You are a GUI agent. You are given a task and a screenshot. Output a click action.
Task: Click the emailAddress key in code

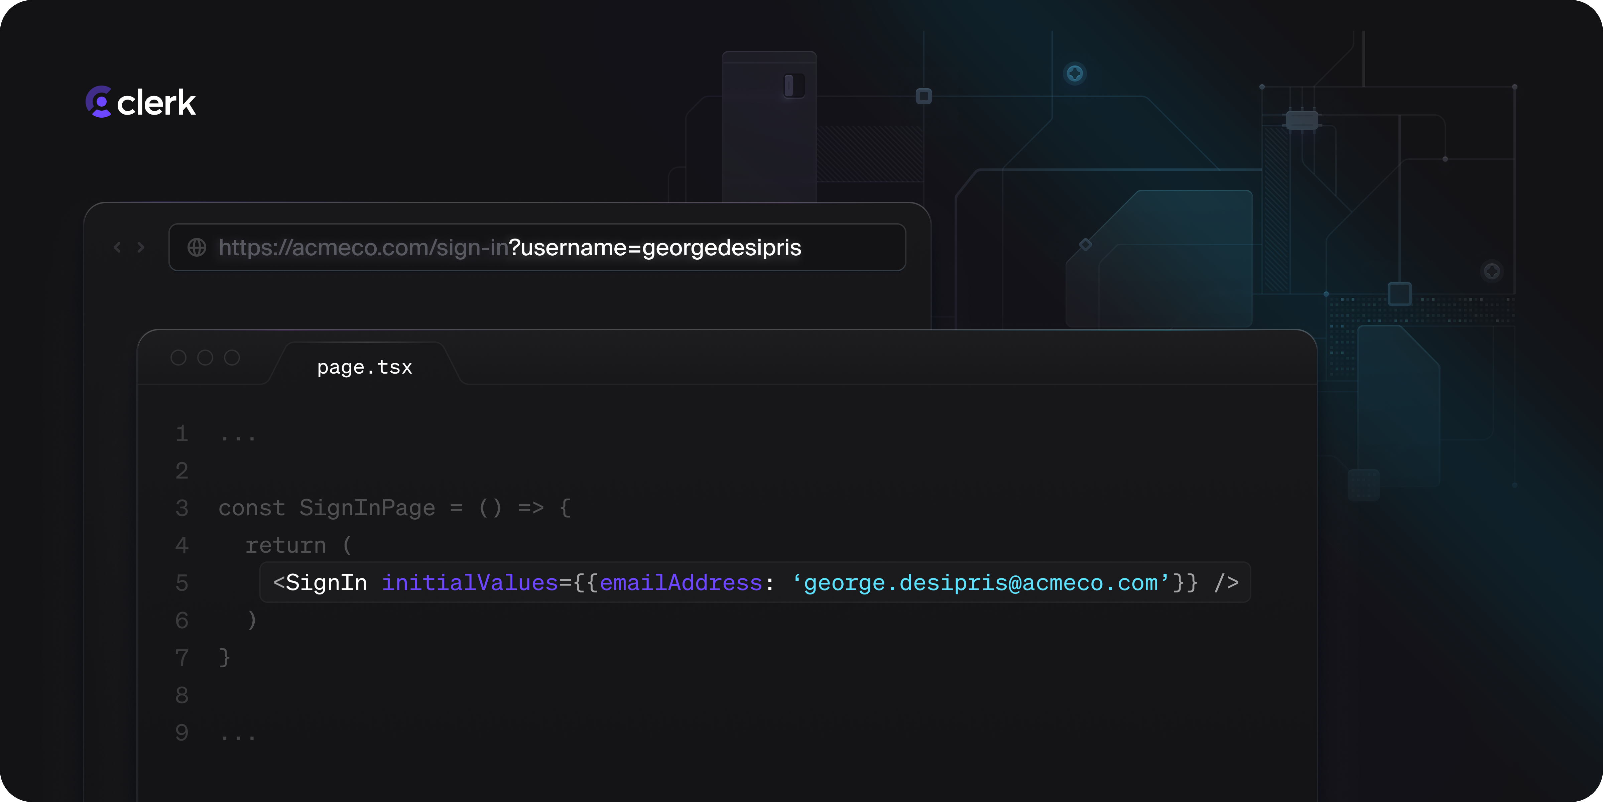click(681, 583)
